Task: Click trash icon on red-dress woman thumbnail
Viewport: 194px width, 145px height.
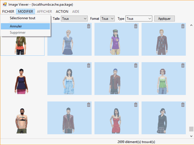Action: point(136,105)
